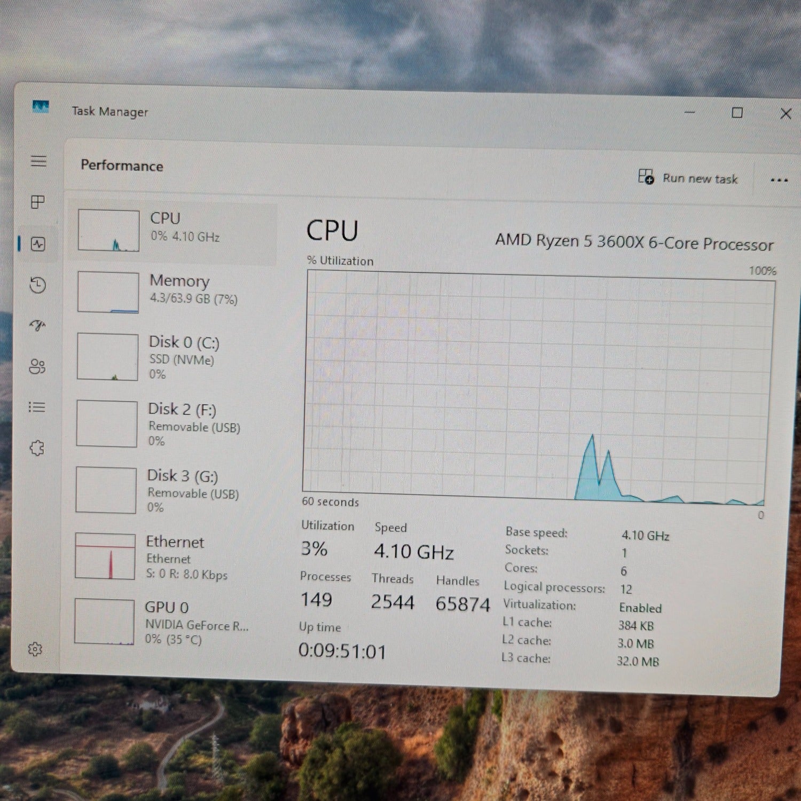The image size is (801, 801).
Task: Click the Performance page heading
Action: [122, 166]
